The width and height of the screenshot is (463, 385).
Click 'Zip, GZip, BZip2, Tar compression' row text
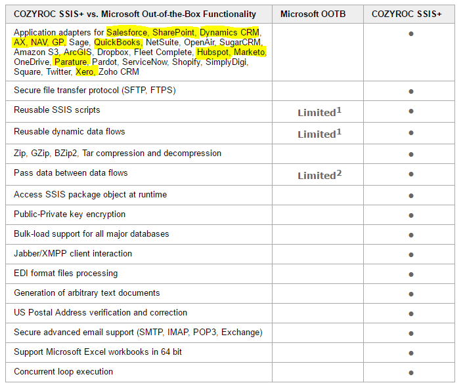point(118,153)
